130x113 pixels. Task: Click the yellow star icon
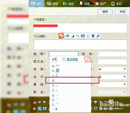(34, 108)
